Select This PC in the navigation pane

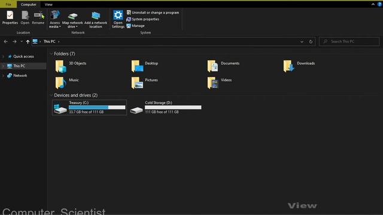(x=19, y=66)
